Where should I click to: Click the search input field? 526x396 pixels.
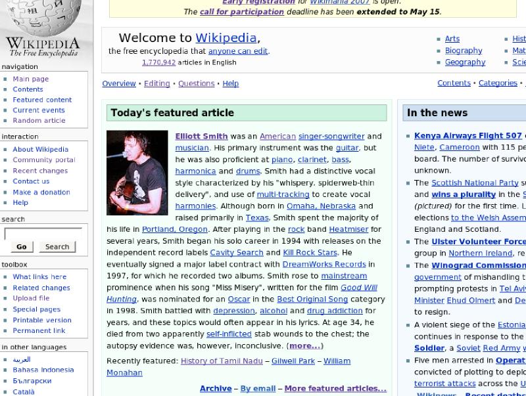pos(43,234)
